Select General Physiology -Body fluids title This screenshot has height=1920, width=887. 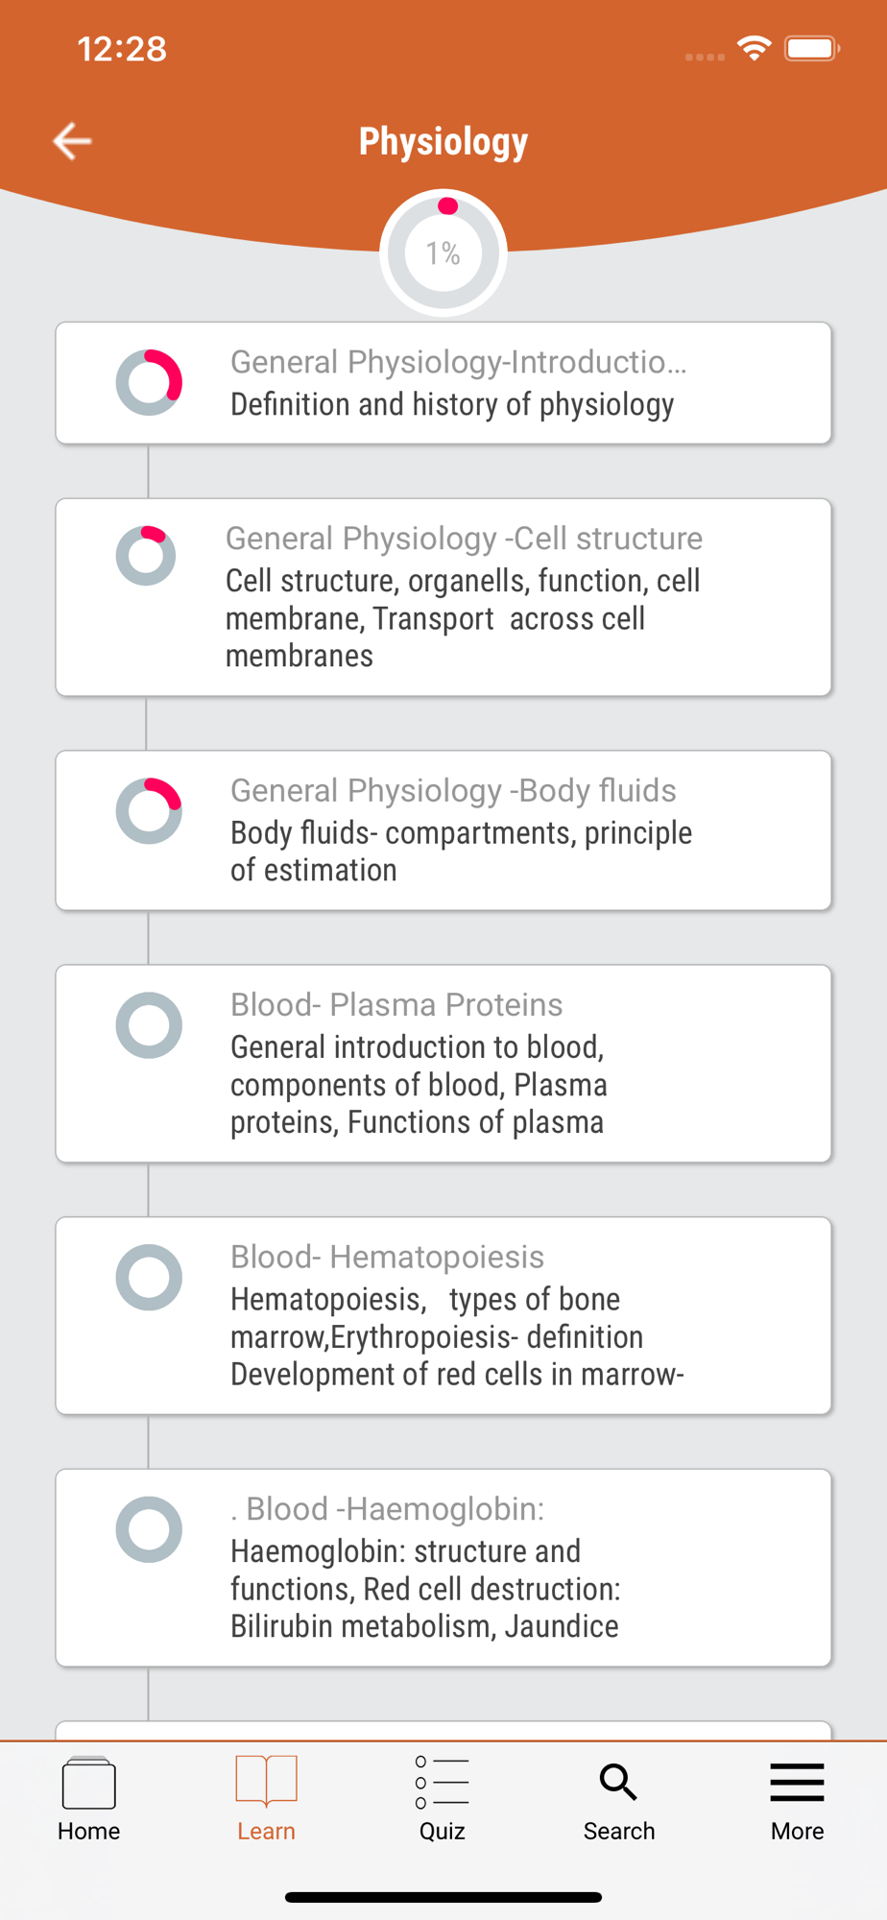(x=453, y=790)
